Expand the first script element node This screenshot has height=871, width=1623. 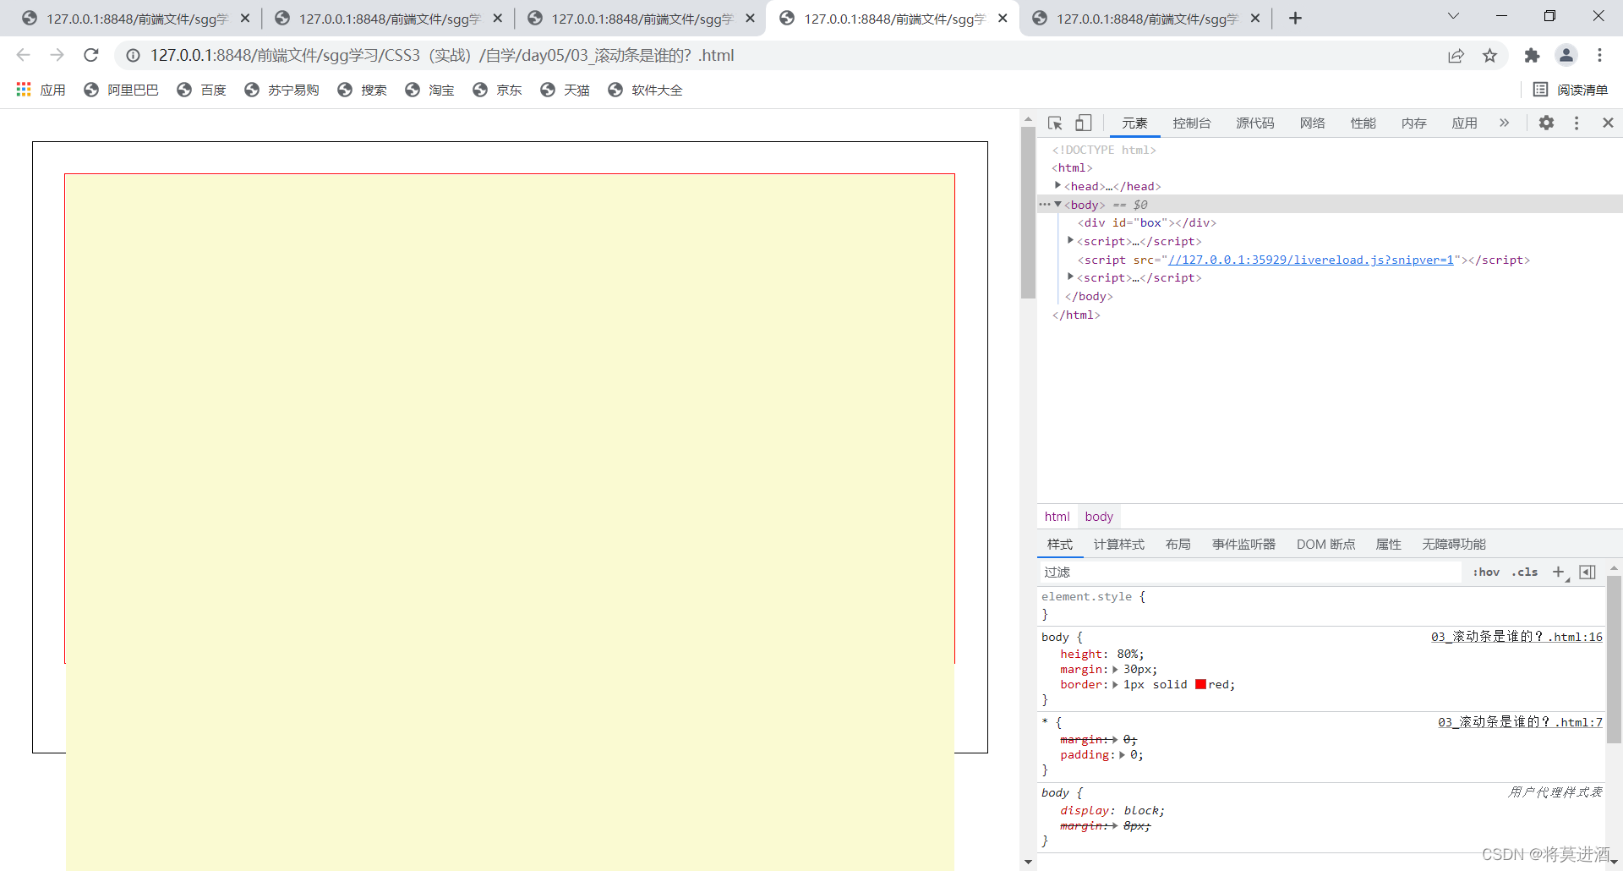(1070, 240)
